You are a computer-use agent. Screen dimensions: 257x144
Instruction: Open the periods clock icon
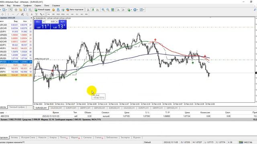135,10
